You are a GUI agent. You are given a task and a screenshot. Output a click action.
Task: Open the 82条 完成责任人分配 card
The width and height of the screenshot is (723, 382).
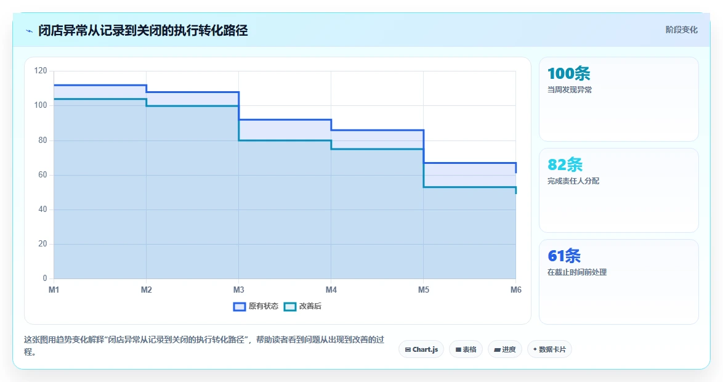[618, 190]
